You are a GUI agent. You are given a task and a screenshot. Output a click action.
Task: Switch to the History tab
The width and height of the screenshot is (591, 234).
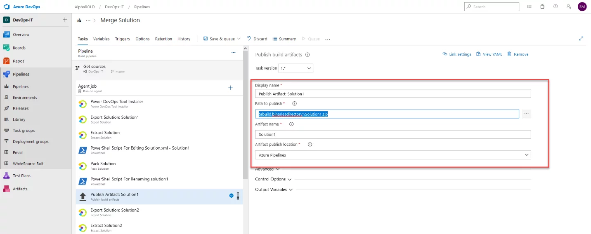pyautogui.click(x=184, y=39)
